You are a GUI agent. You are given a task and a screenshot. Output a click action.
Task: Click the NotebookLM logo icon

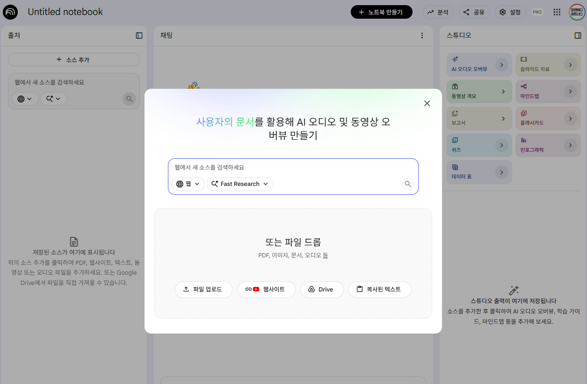tap(10, 12)
